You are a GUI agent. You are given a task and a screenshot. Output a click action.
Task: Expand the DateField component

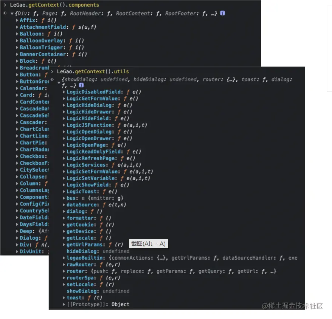17,218
